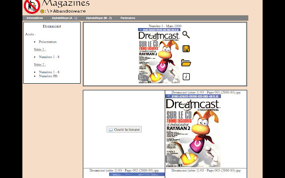Click the 'Série 1 :' label
Screen dimensions: 285x178
pyautogui.click(x=40, y=49)
